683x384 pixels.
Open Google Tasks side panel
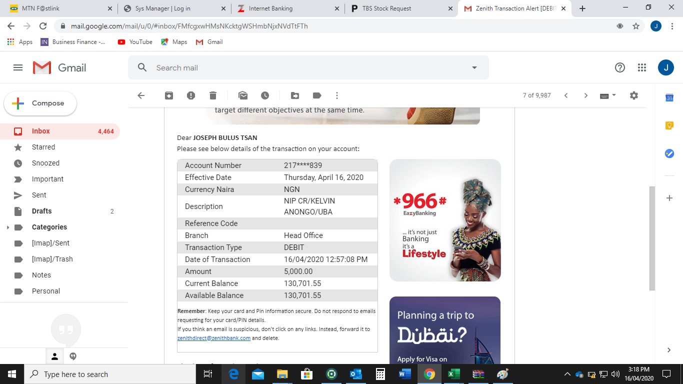pyautogui.click(x=669, y=153)
